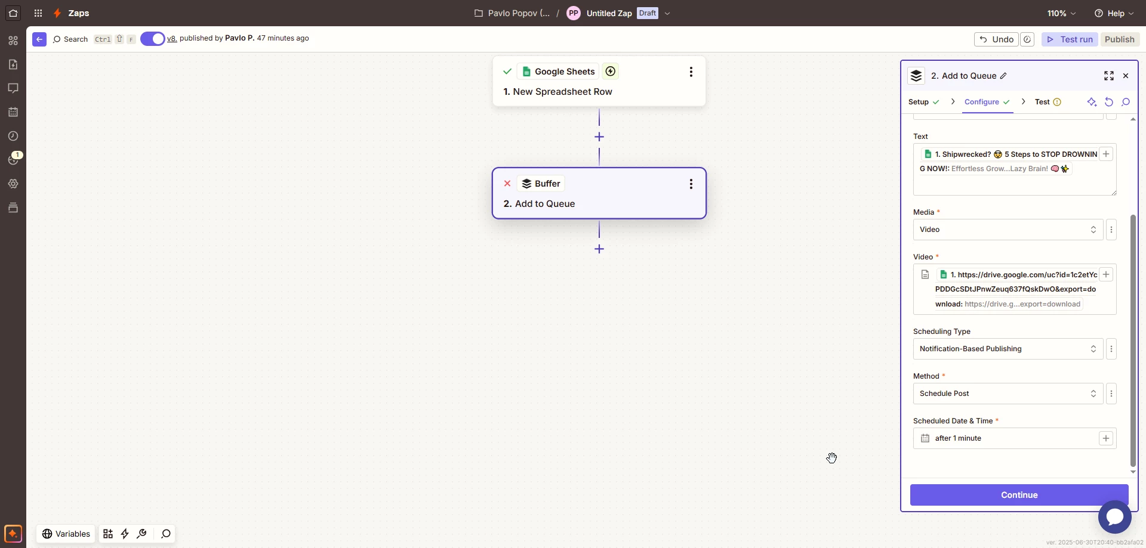The image size is (1146, 548).
Task: Click the panel vertical scrollbar
Action: (x=1133, y=340)
